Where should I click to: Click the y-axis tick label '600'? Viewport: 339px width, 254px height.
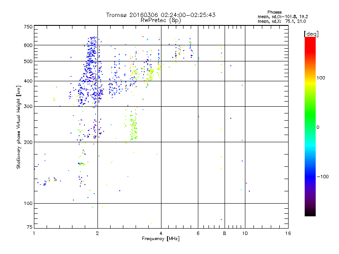coord(28,45)
